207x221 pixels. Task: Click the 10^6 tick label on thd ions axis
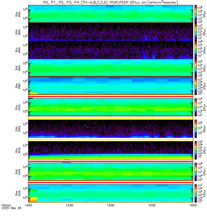[25, 167]
